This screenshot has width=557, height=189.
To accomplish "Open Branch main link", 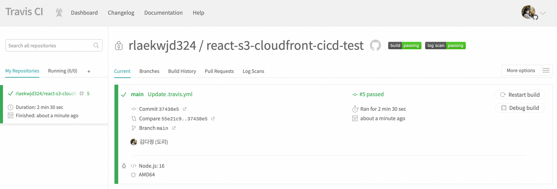I will click(x=154, y=128).
